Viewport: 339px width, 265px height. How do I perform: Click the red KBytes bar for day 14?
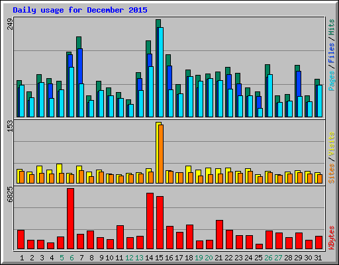click(150, 221)
